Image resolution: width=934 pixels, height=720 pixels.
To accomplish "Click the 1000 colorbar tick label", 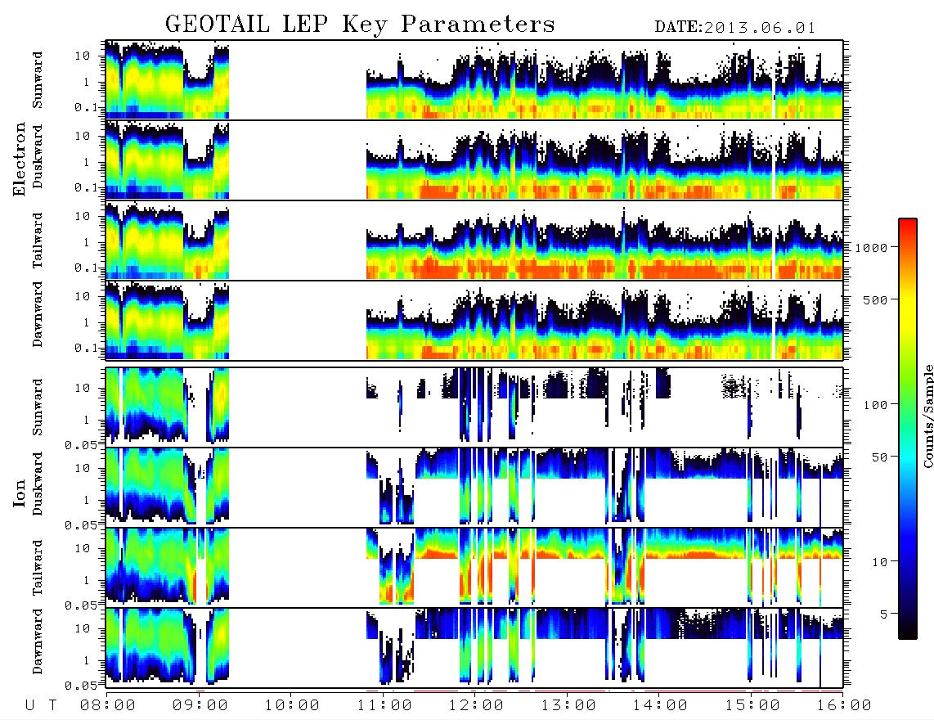I will (870, 248).
